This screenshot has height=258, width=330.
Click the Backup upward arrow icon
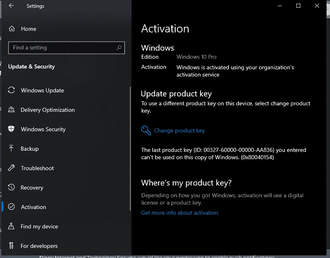[11, 148]
